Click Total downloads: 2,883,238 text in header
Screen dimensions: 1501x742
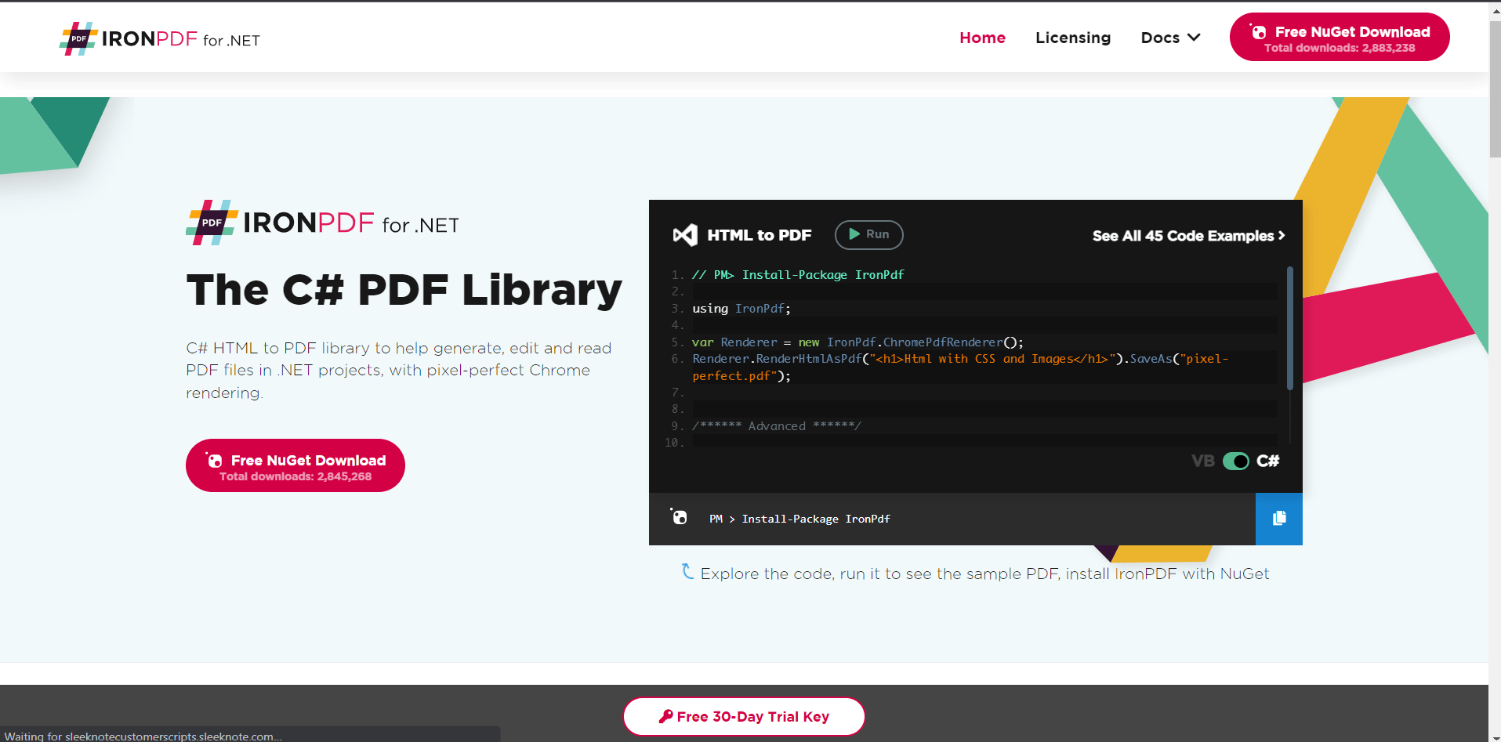coord(1340,48)
